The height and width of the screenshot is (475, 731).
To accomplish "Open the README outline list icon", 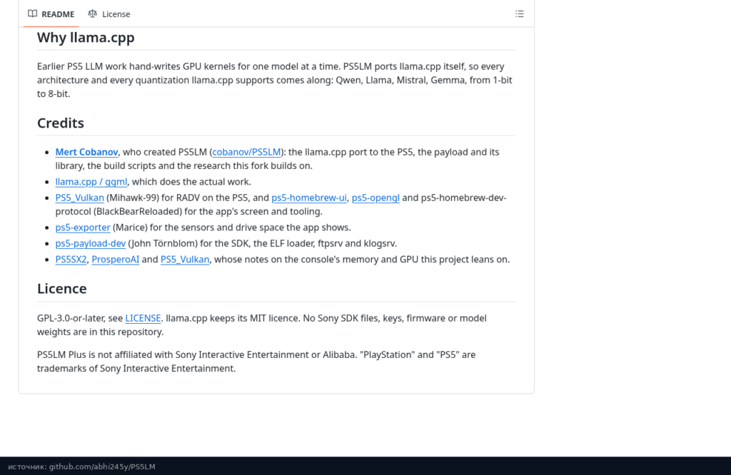I will (520, 14).
